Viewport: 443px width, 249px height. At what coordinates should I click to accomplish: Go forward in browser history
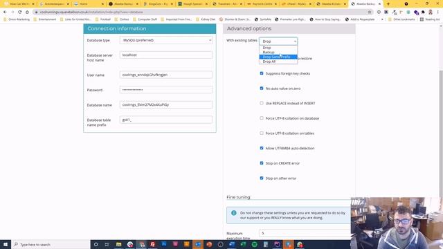point(12,12)
